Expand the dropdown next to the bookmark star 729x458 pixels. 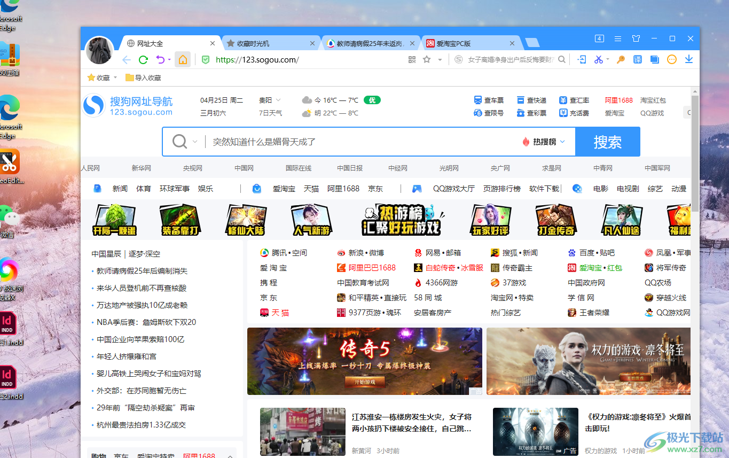[440, 60]
